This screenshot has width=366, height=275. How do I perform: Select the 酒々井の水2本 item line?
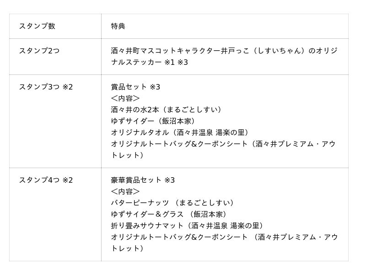168,110
